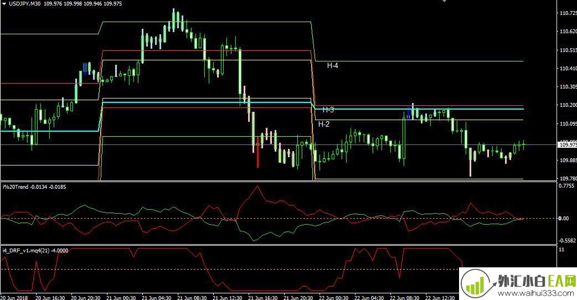
Task: Click the 0.00 indicator scale value
Action: 563,219
